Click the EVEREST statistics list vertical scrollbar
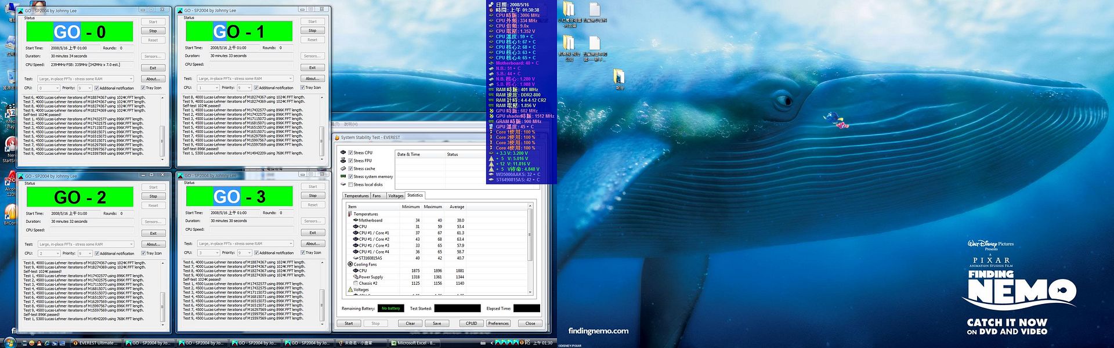This screenshot has height=348, width=1114. (x=530, y=248)
